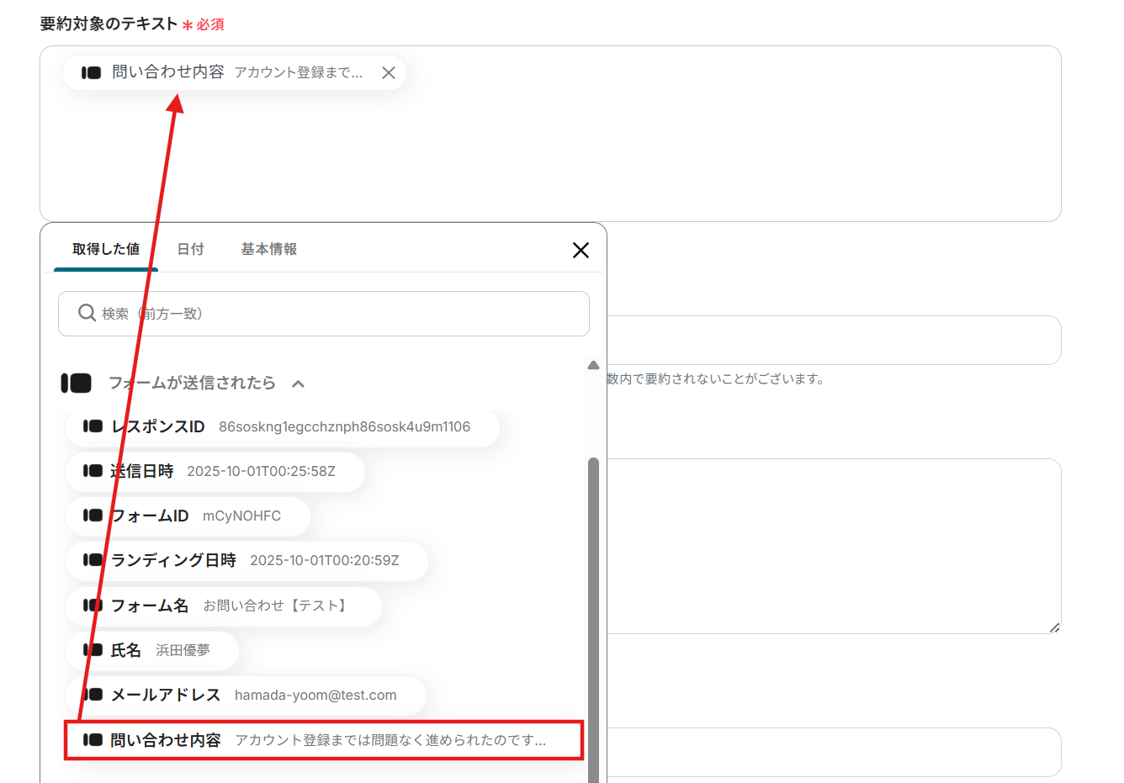The image size is (1124, 783).
Task: Select the 送信日時 value
Action: (x=215, y=471)
